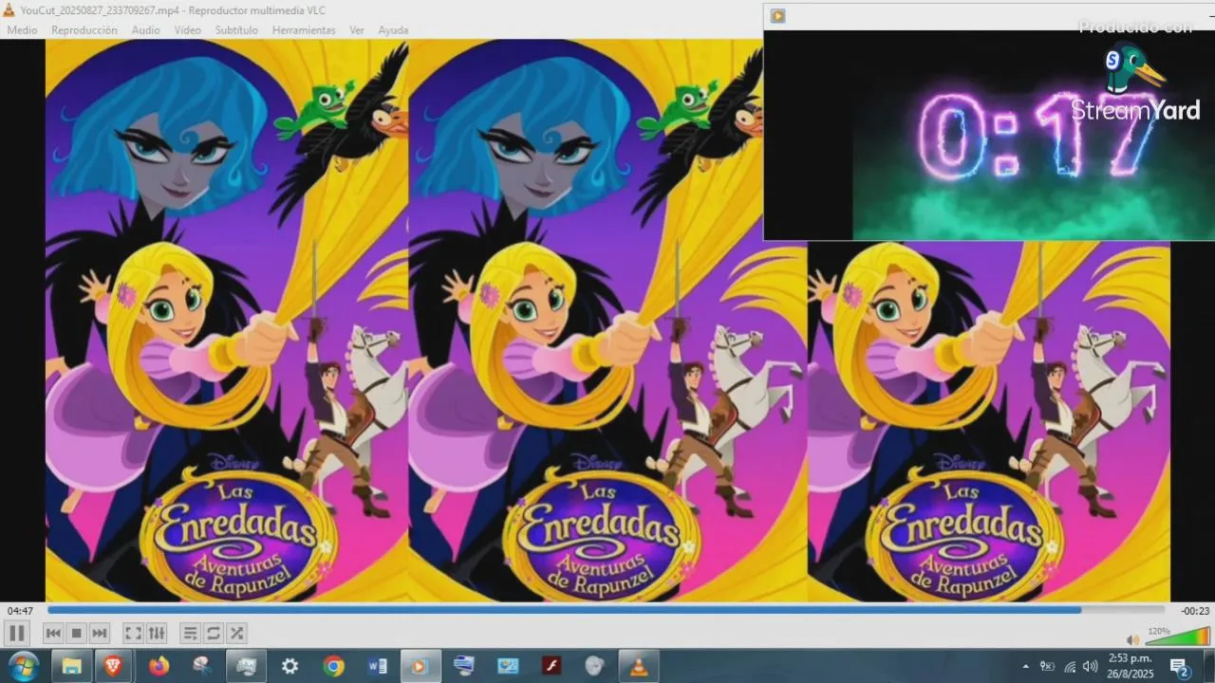
Task: Launch Firefox from taskbar
Action: (159, 666)
